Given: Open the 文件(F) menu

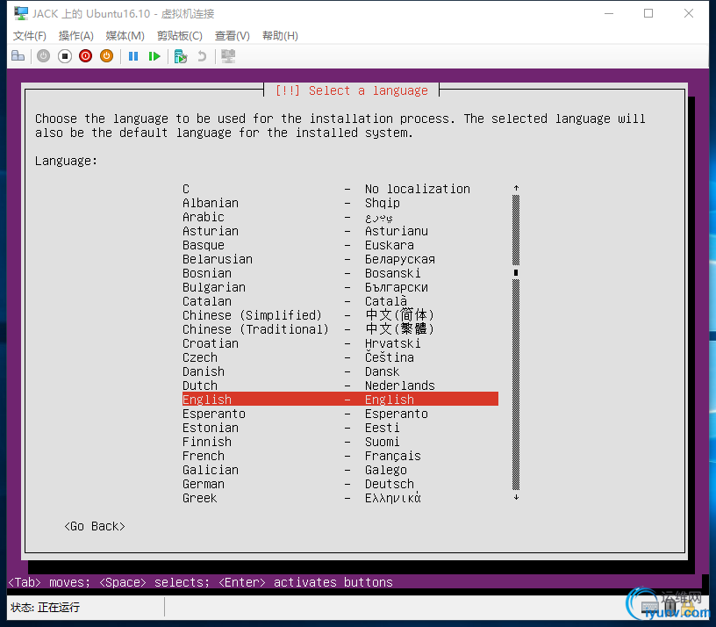Looking at the screenshot, I should (x=30, y=36).
